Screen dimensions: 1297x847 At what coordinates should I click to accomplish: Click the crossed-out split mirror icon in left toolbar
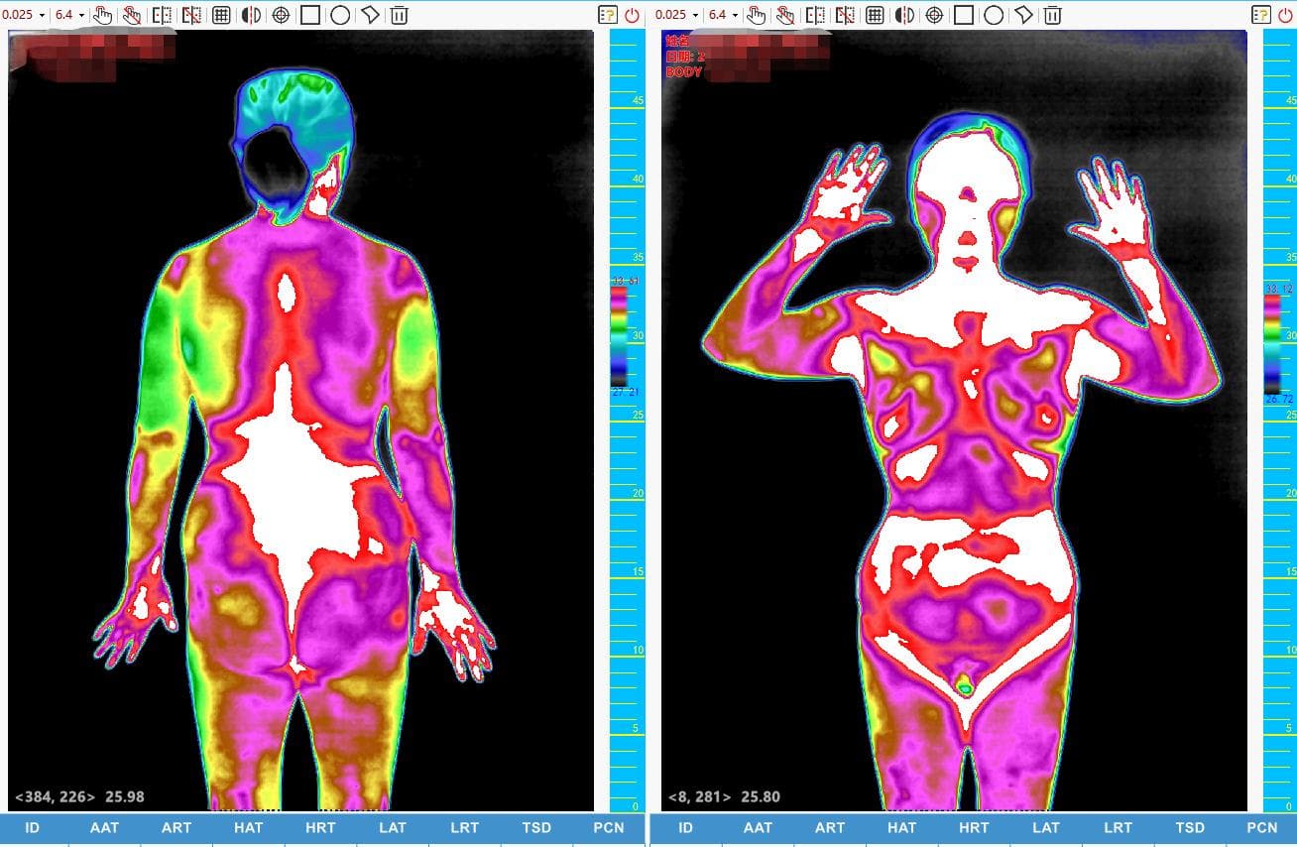(x=191, y=15)
